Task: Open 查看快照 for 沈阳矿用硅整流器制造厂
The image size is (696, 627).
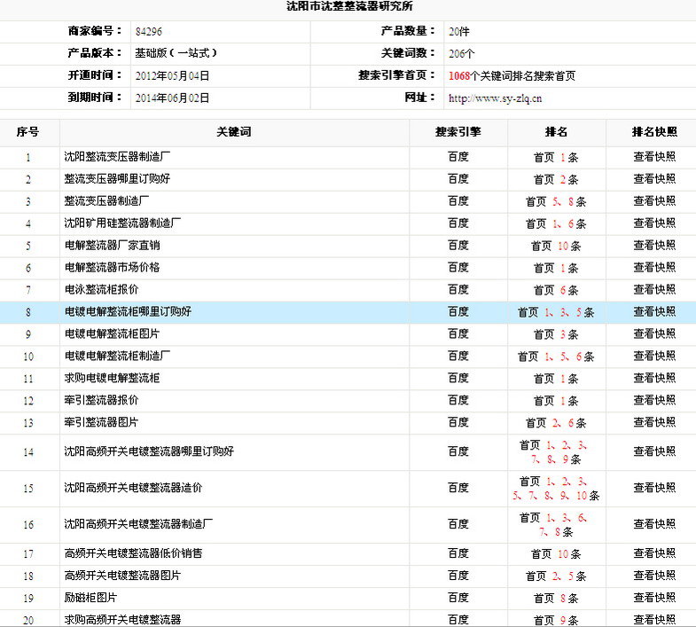Action: coord(654,223)
